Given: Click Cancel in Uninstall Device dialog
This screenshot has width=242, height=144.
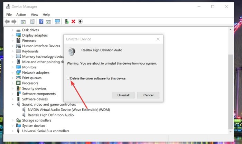Looking at the screenshot, I should click(x=148, y=95).
